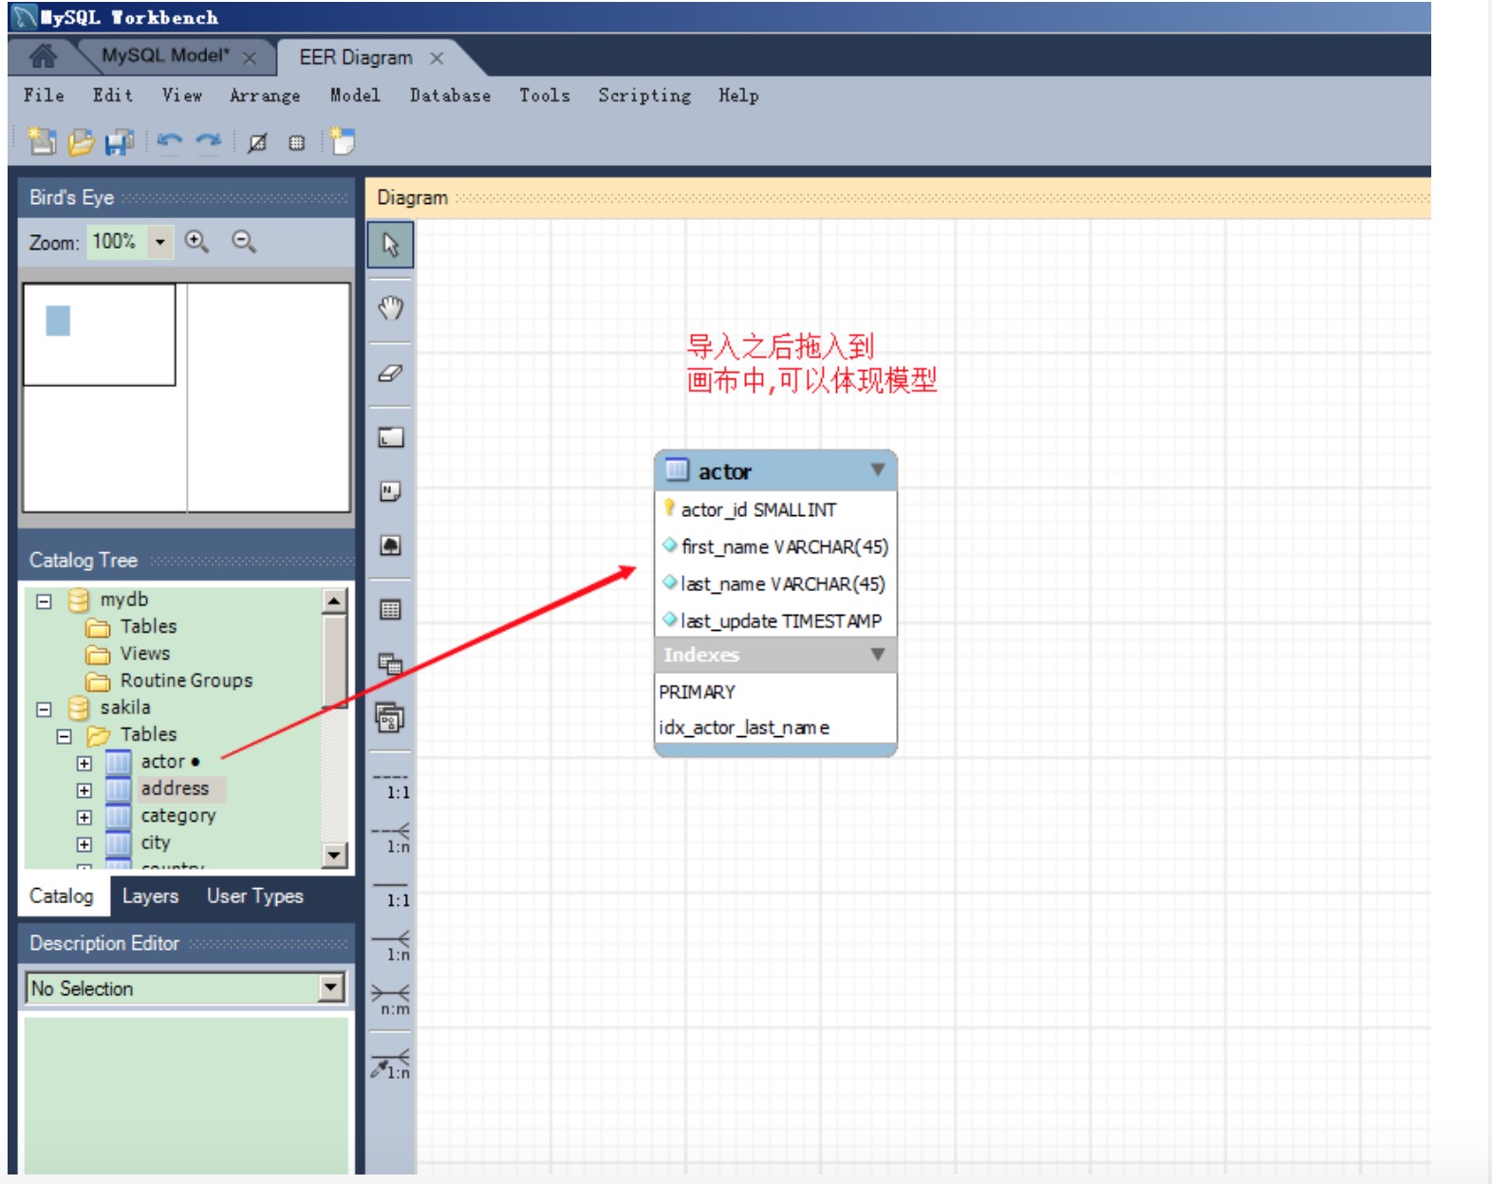The height and width of the screenshot is (1184, 1492).
Task: Select the new view tool
Action: [x=390, y=663]
